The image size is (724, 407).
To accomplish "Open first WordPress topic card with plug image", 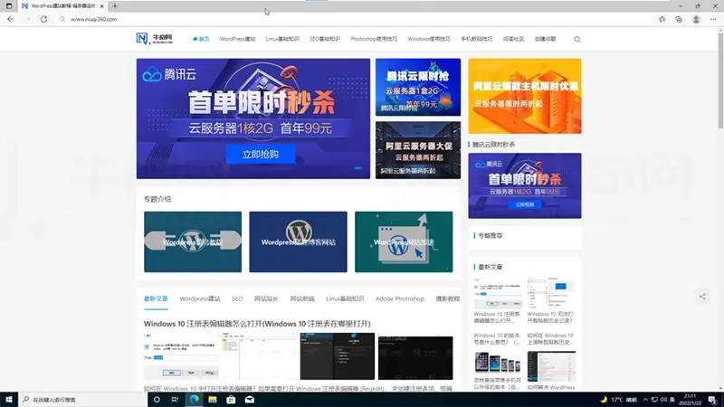I will (x=193, y=241).
